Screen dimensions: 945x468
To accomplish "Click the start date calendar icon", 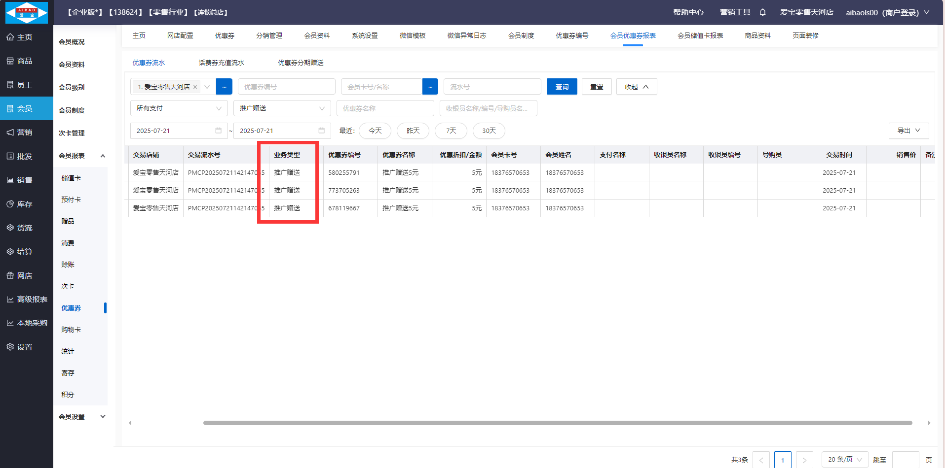I will pos(218,131).
